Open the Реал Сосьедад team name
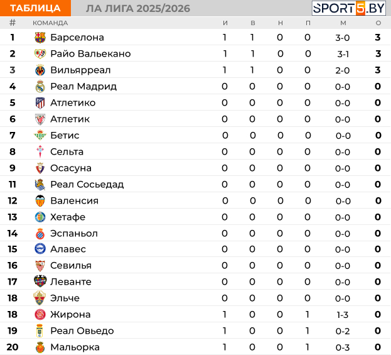Image resolution: width=391 pixels, height=355 pixels. (87, 185)
